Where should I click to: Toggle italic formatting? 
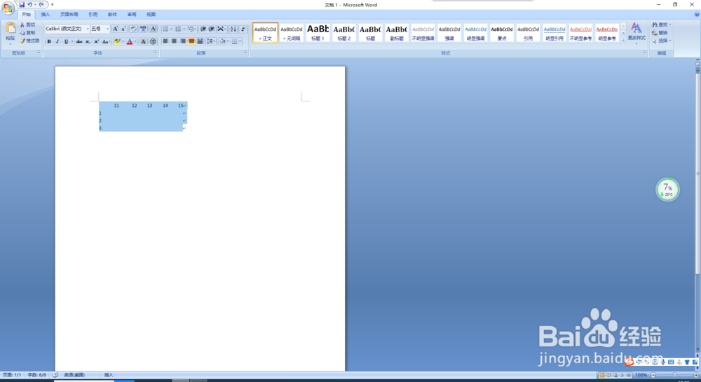57,41
